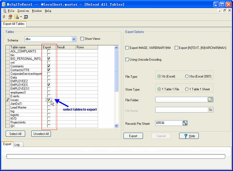
Task: Restore the inner child window
Action: pyautogui.click(x=224, y=10)
